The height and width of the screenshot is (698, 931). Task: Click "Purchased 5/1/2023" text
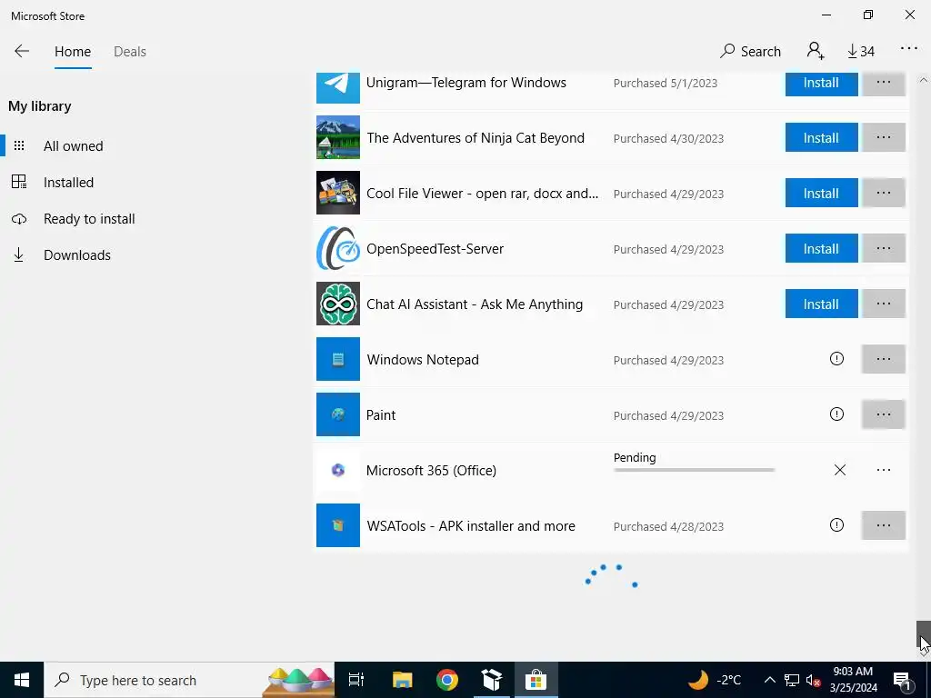pyautogui.click(x=665, y=83)
